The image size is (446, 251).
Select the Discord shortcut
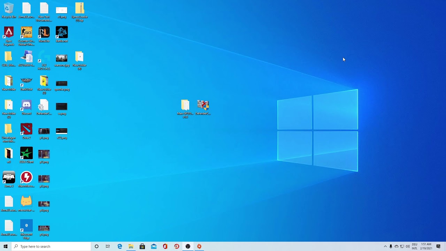point(26,107)
